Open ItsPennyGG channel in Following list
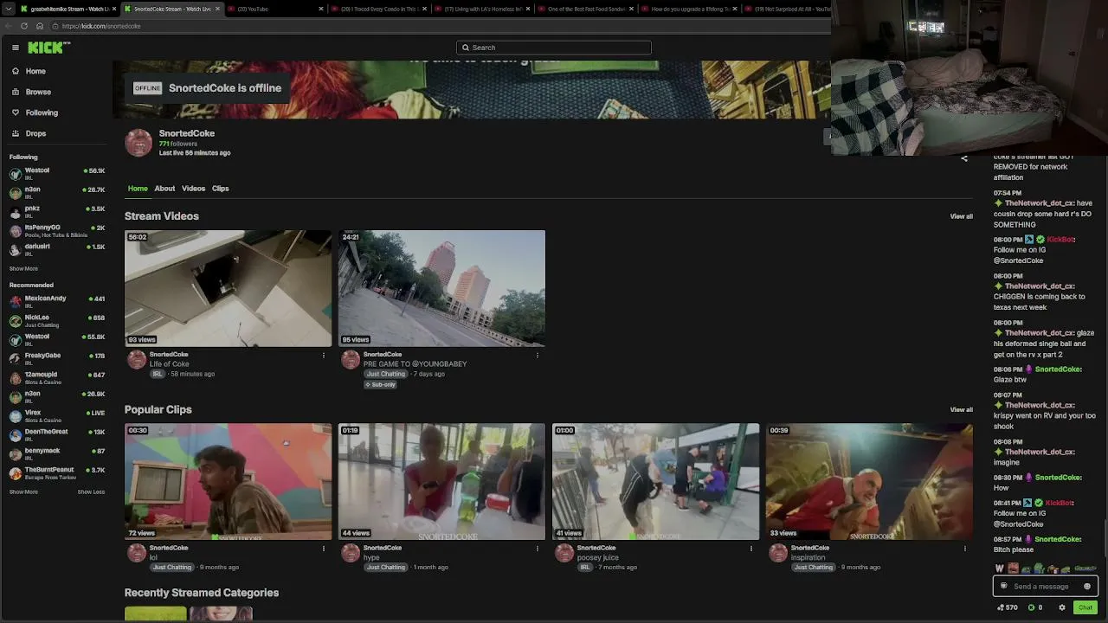Screen dimensions: 1108x623 (x=56, y=231)
